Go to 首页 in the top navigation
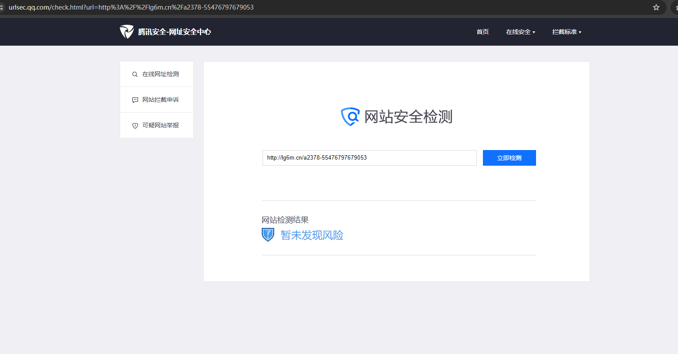The width and height of the screenshot is (678, 354). coord(482,32)
